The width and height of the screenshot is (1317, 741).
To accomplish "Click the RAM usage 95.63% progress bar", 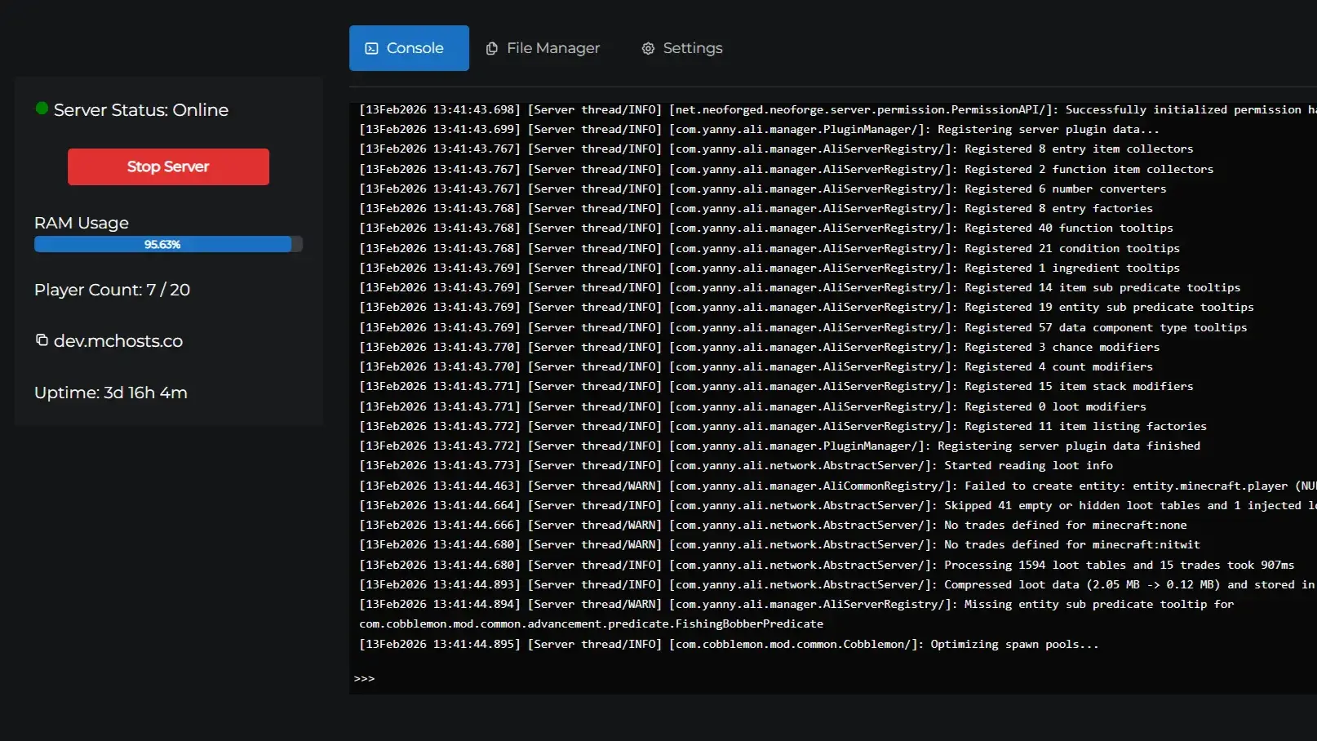I will click(168, 244).
